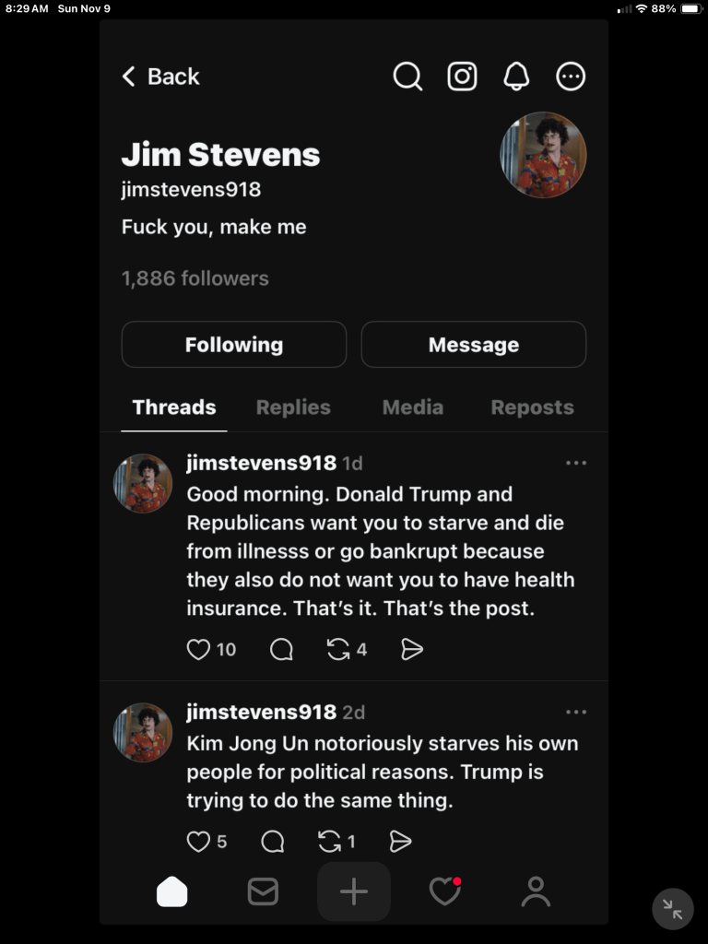
Task: View Jim Stevens large profile picture
Action: [x=543, y=155]
